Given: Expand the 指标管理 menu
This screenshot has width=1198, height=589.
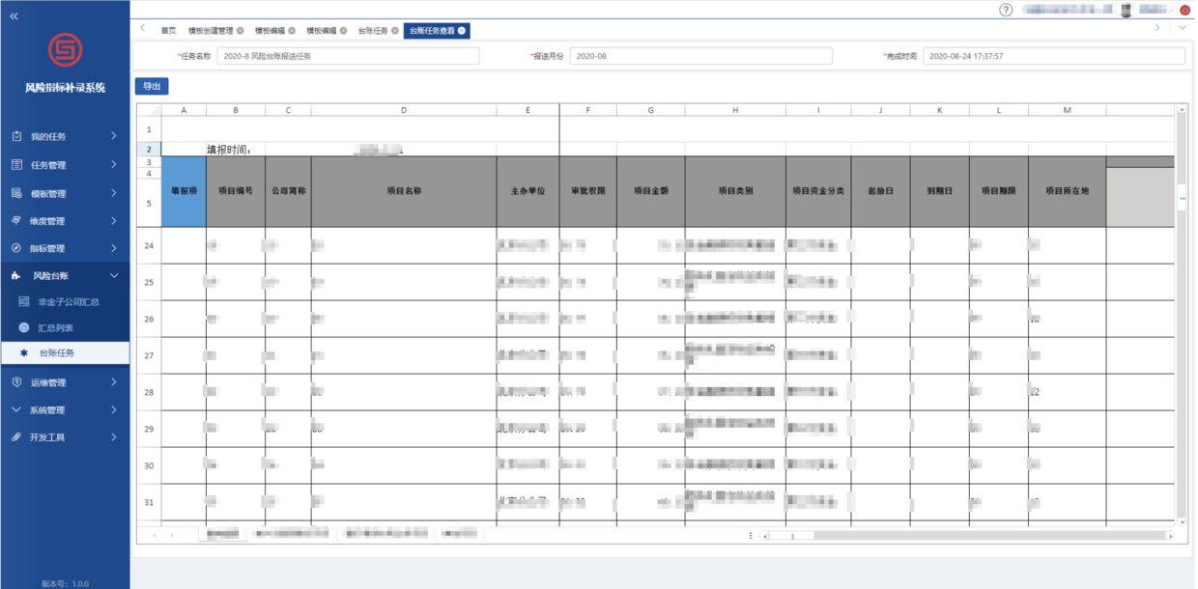Looking at the screenshot, I should (114, 248).
